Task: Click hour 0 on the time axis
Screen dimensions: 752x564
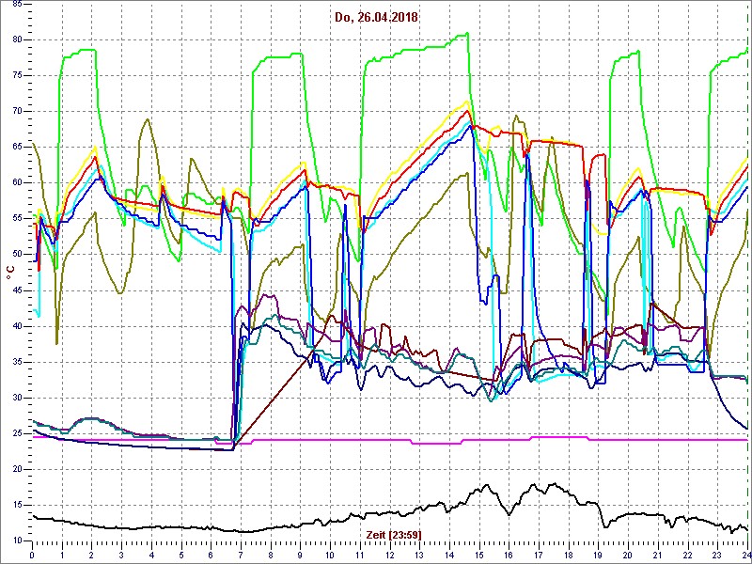Action: tap(32, 555)
